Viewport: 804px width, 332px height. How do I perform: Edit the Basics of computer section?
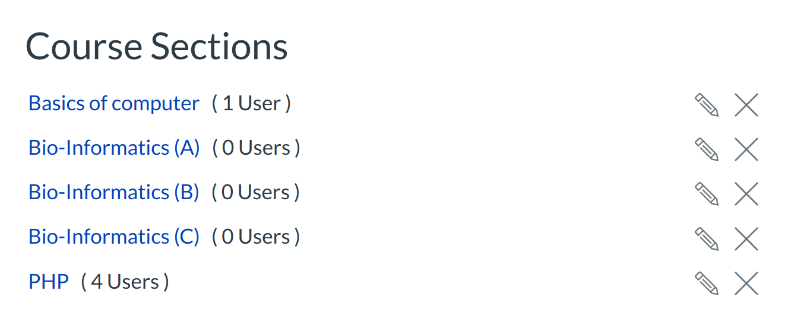point(707,105)
